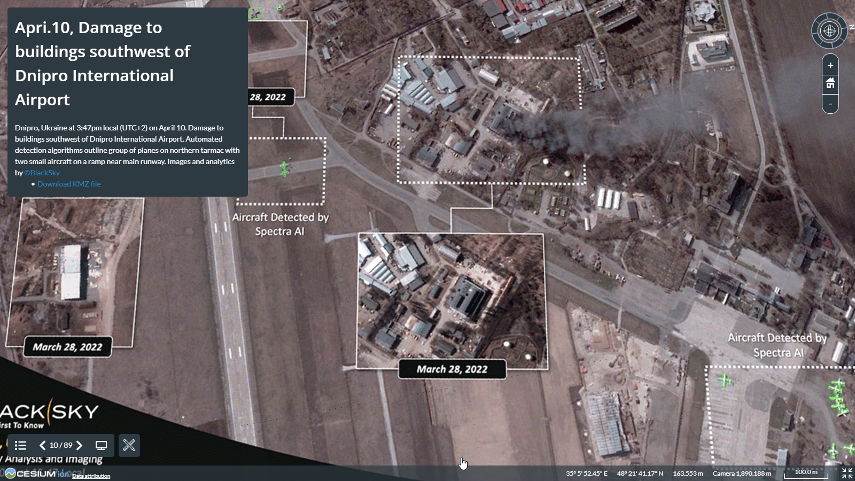Open the Data attribution link
The width and height of the screenshot is (855, 481).
(x=91, y=476)
